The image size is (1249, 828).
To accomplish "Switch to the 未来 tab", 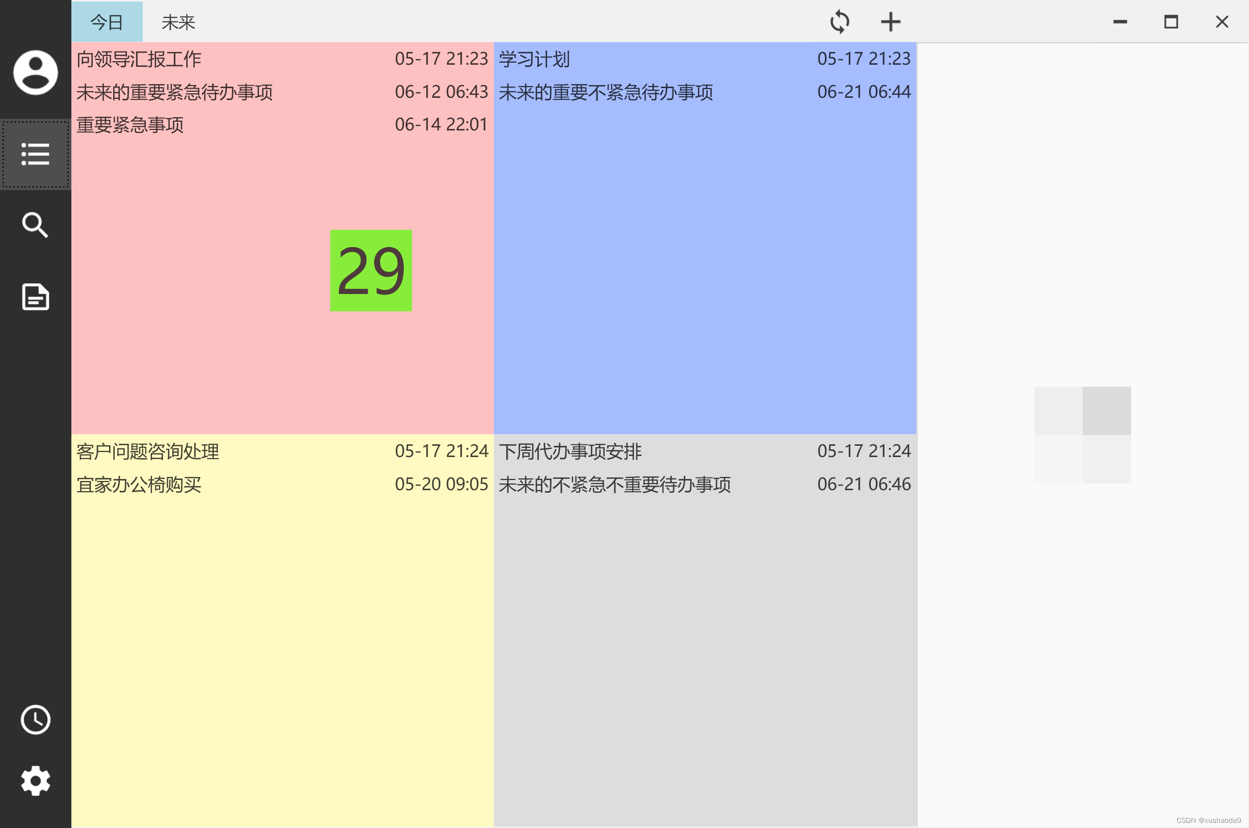I will click(178, 22).
